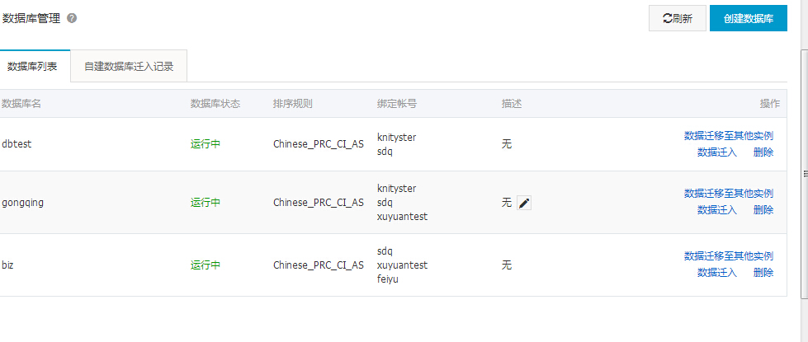Delete the dbtest database via 删除
This screenshot has height=342, width=808.
(763, 152)
